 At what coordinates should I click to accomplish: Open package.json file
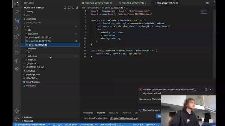pyautogui.click(x=33, y=75)
